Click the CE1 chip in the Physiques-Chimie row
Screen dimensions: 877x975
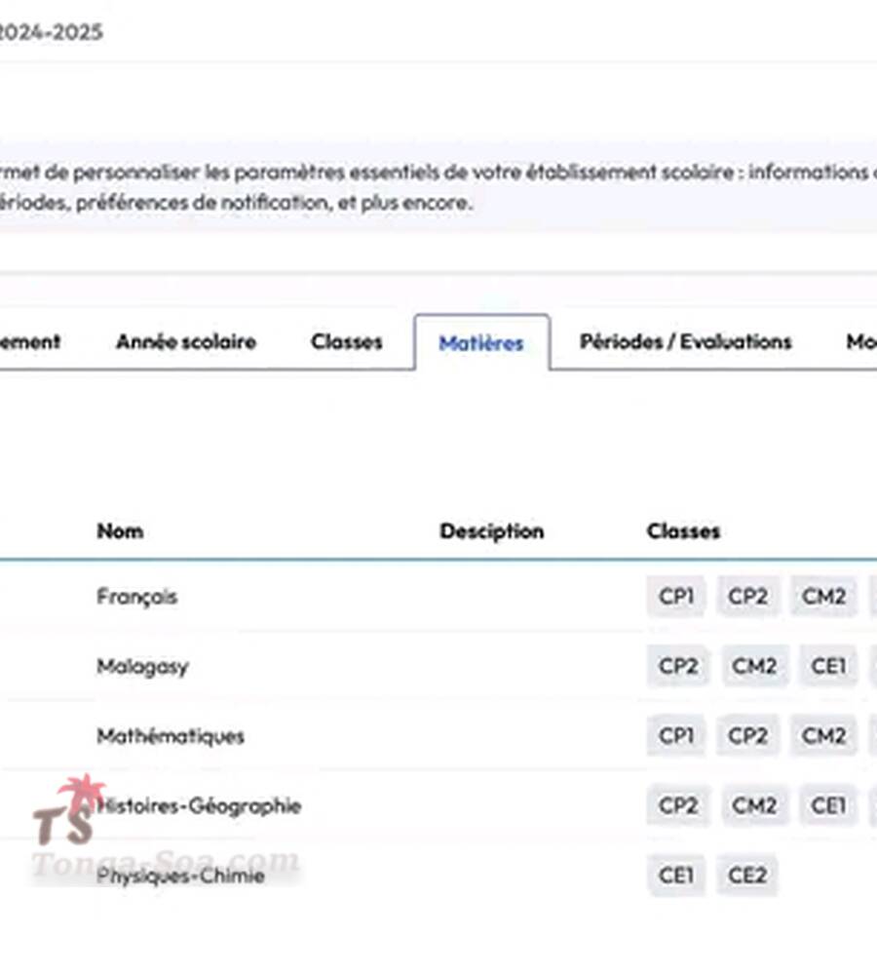676,876
